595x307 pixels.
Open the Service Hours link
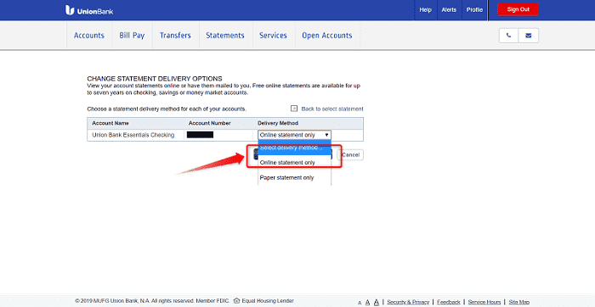point(484,302)
